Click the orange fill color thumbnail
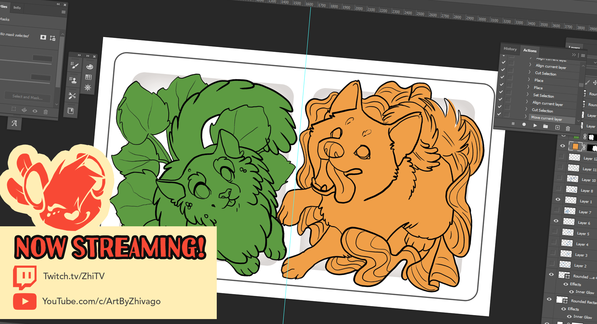 click(x=575, y=146)
